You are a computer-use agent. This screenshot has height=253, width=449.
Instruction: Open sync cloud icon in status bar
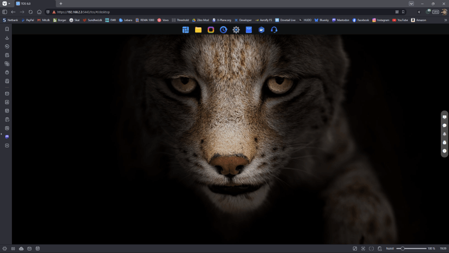(x=21, y=249)
